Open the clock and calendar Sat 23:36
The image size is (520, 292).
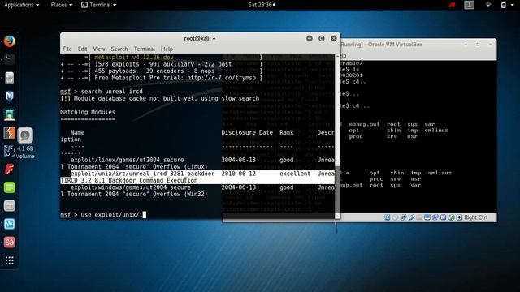pos(262,5)
